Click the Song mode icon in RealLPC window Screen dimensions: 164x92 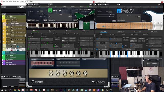coord(84,31)
